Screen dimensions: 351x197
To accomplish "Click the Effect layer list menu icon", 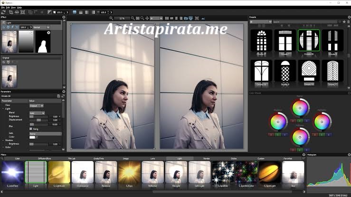I will 3,23.
